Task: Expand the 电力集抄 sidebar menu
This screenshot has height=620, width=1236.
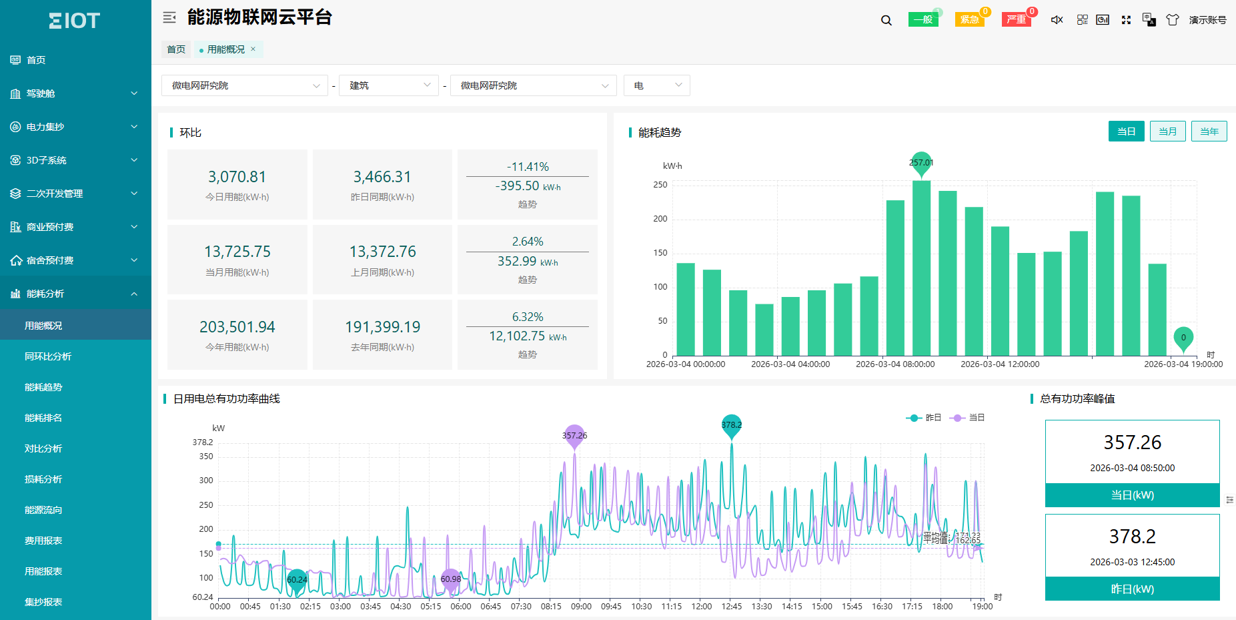Action: tap(75, 127)
